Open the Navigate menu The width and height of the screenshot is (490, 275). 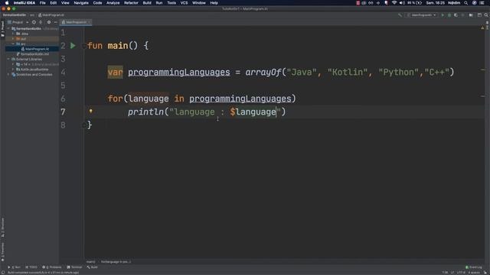point(81,3)
